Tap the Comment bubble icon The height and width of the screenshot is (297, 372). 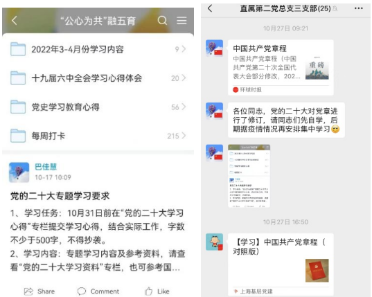(82, 291)
